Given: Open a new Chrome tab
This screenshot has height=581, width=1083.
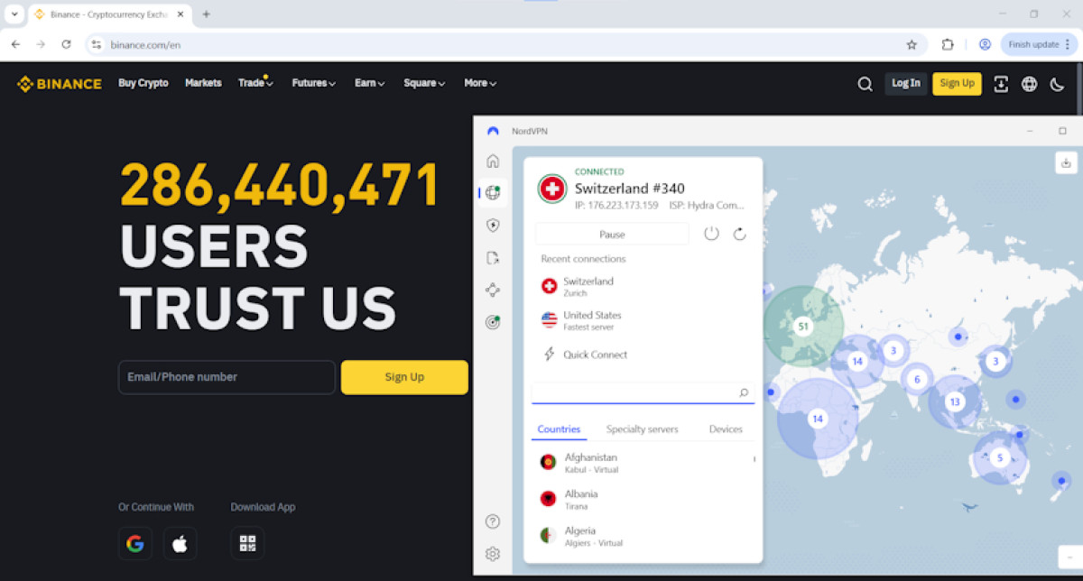Looking at the screenshot, I should (207, 14).
